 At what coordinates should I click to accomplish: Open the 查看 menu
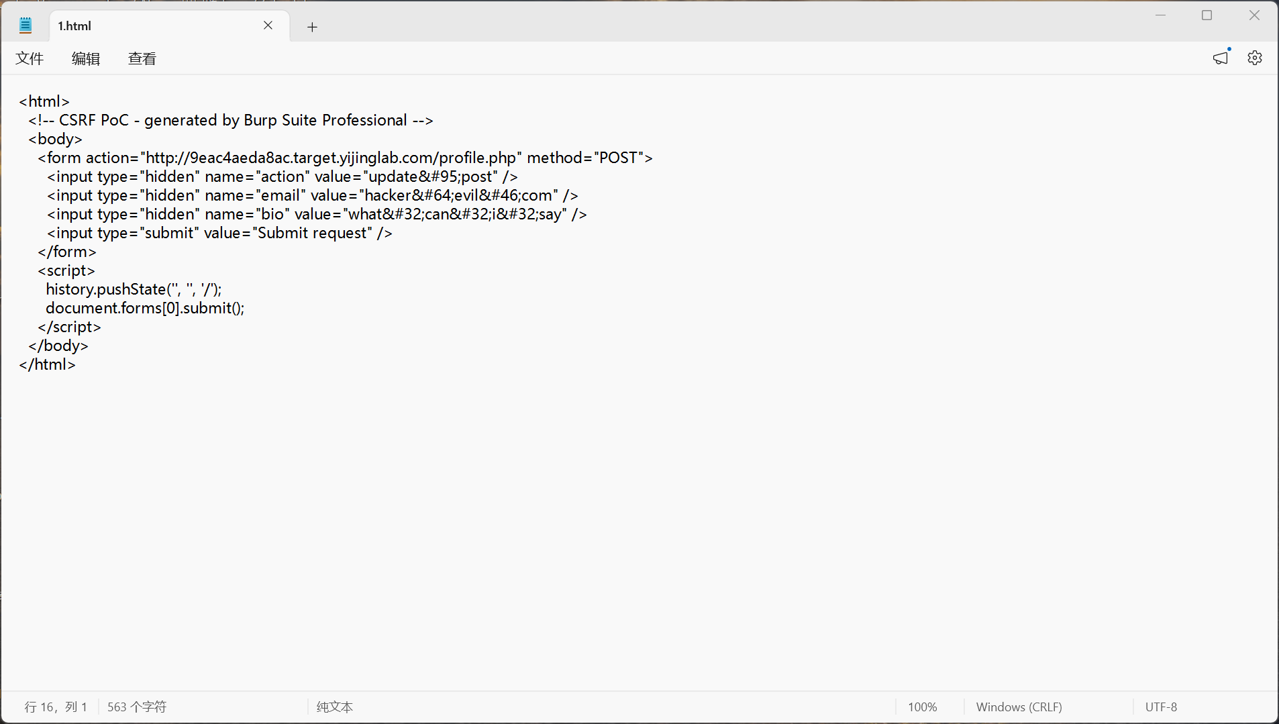pos(142,58)
